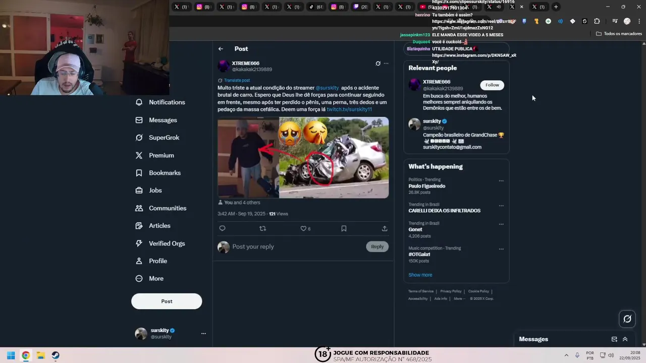Open the post's three-dot more menu
646x363 pixels.
(386, 64)
